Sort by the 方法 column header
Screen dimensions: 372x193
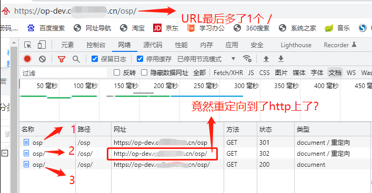click(x=240, y=129)
